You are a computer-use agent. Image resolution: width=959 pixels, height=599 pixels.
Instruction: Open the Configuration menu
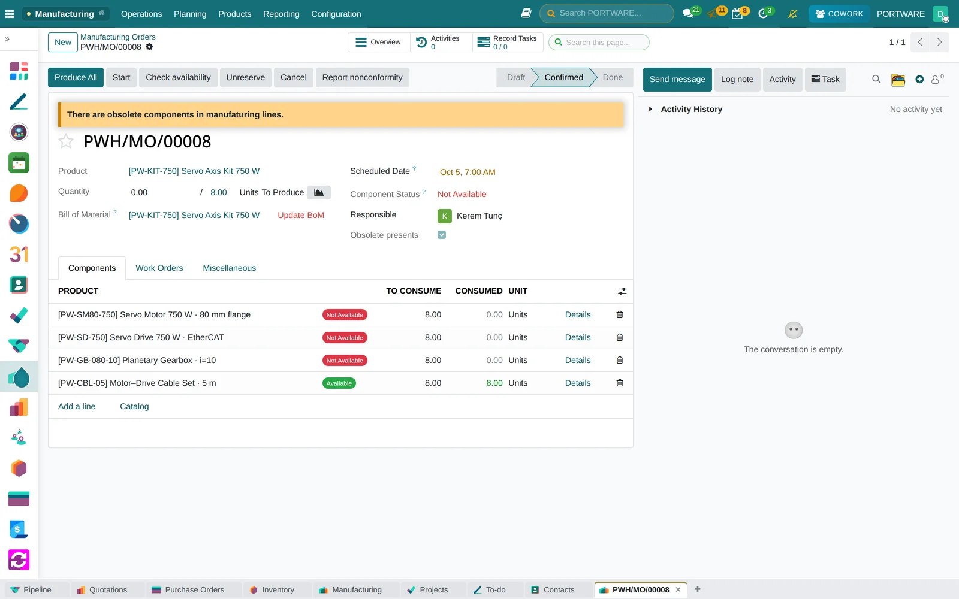336,14
